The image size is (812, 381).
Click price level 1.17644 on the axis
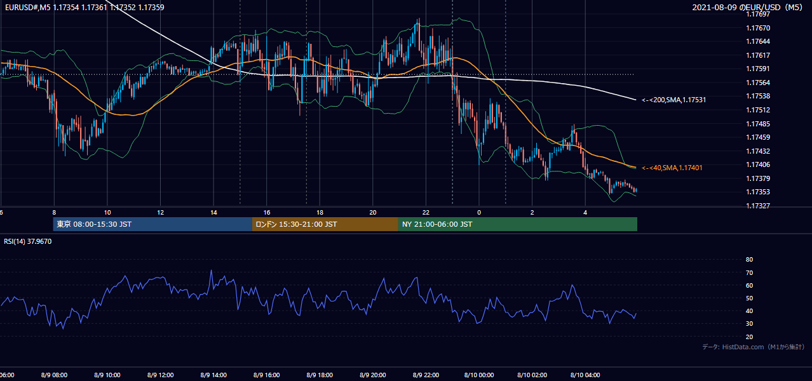(x=758, y=41)
